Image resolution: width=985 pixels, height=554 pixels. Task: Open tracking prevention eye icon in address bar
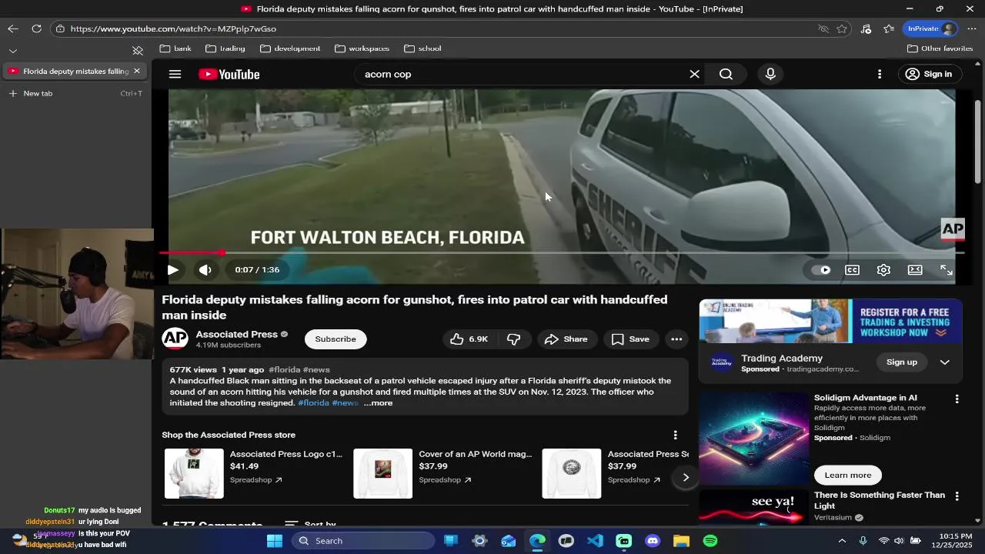pos(823,28)
